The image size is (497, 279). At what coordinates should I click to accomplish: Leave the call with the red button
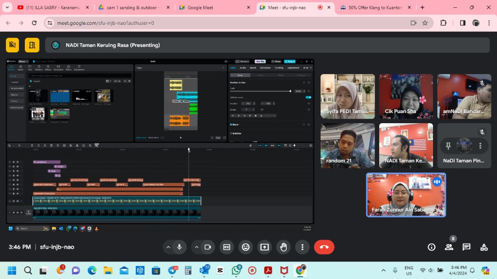(324, 247)
